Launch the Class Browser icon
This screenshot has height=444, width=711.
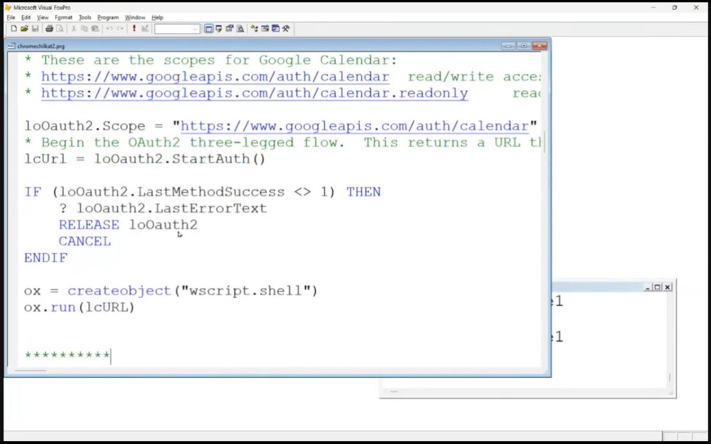point(254,28)
